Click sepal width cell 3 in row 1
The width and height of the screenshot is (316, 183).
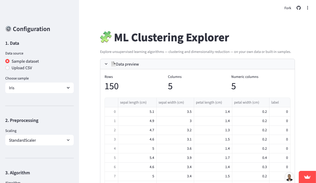pyautogui.click(x=175, y=121)
